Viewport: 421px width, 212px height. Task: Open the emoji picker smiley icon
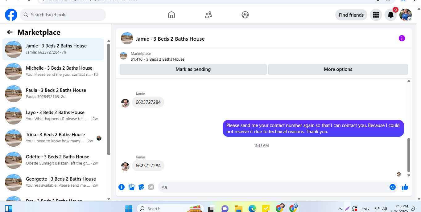coord(393,187)
